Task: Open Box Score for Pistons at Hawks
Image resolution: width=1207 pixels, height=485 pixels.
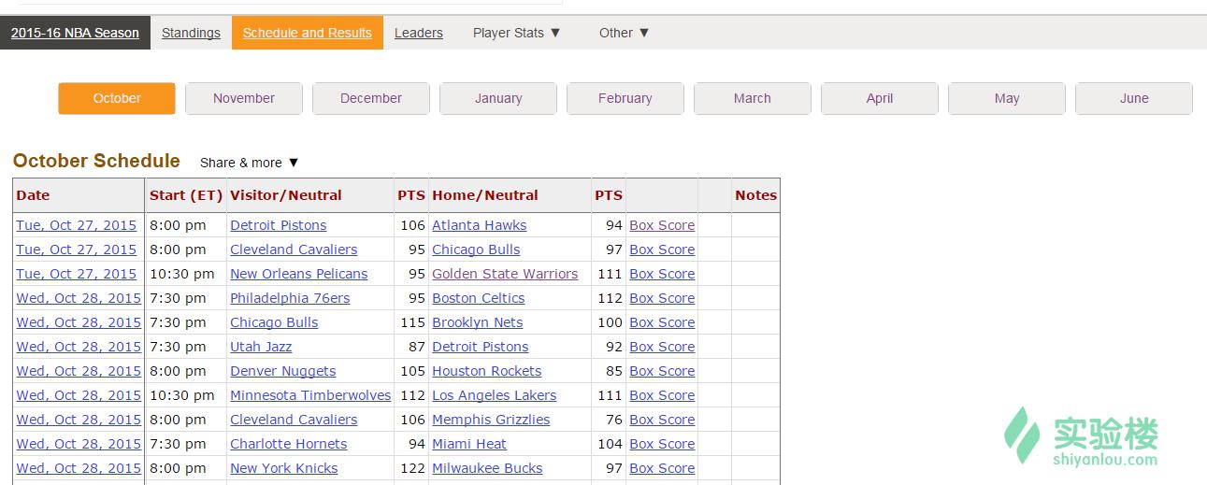Action: tap(662, 225)
